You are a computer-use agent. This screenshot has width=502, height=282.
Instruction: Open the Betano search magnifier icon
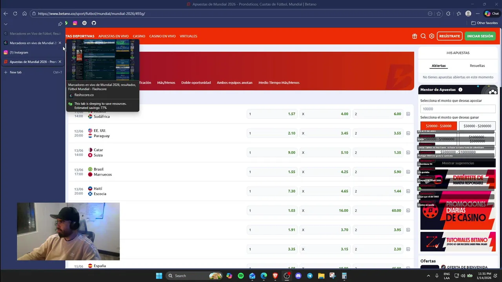(x=423, y=36)
